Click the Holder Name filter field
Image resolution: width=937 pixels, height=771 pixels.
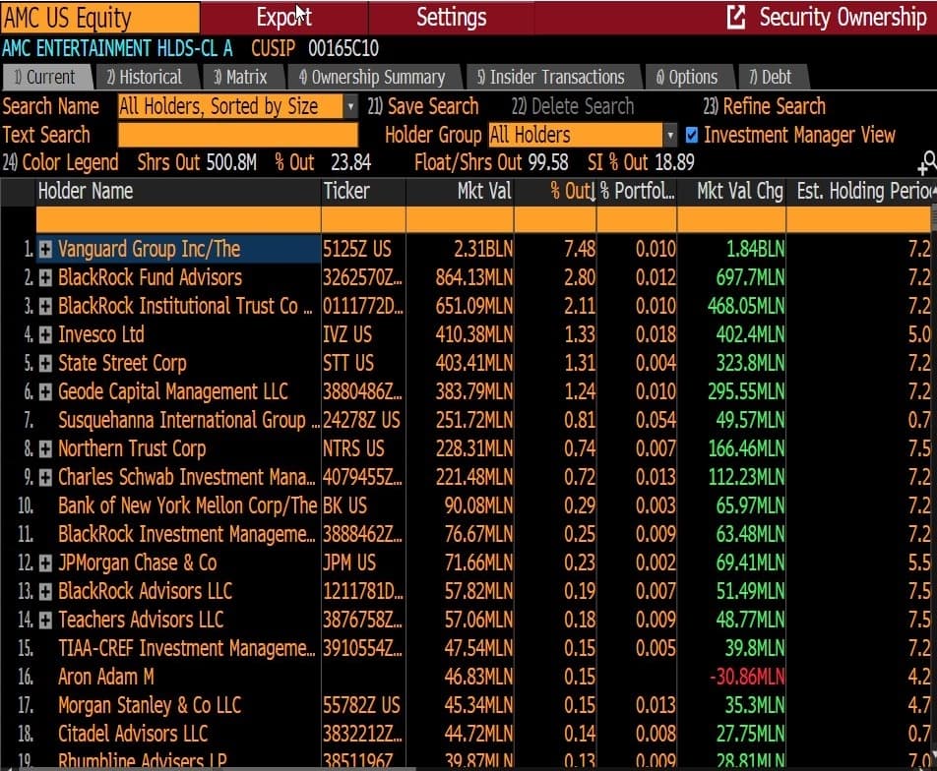coord(178,219)
